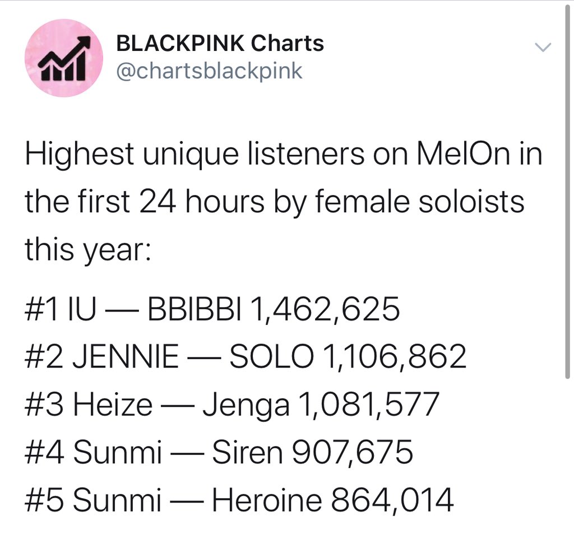Click the song title Jenga
The image size is (574, 548).
pos(246,405)
